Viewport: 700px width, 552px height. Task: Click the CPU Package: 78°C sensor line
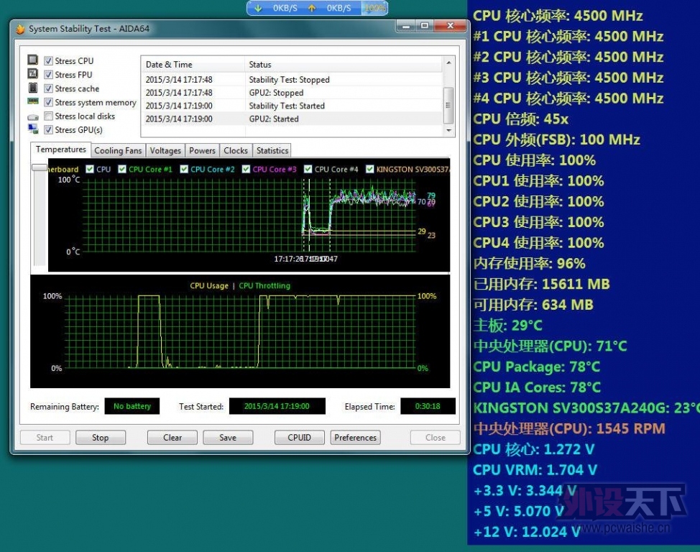[x=537, y=367]
